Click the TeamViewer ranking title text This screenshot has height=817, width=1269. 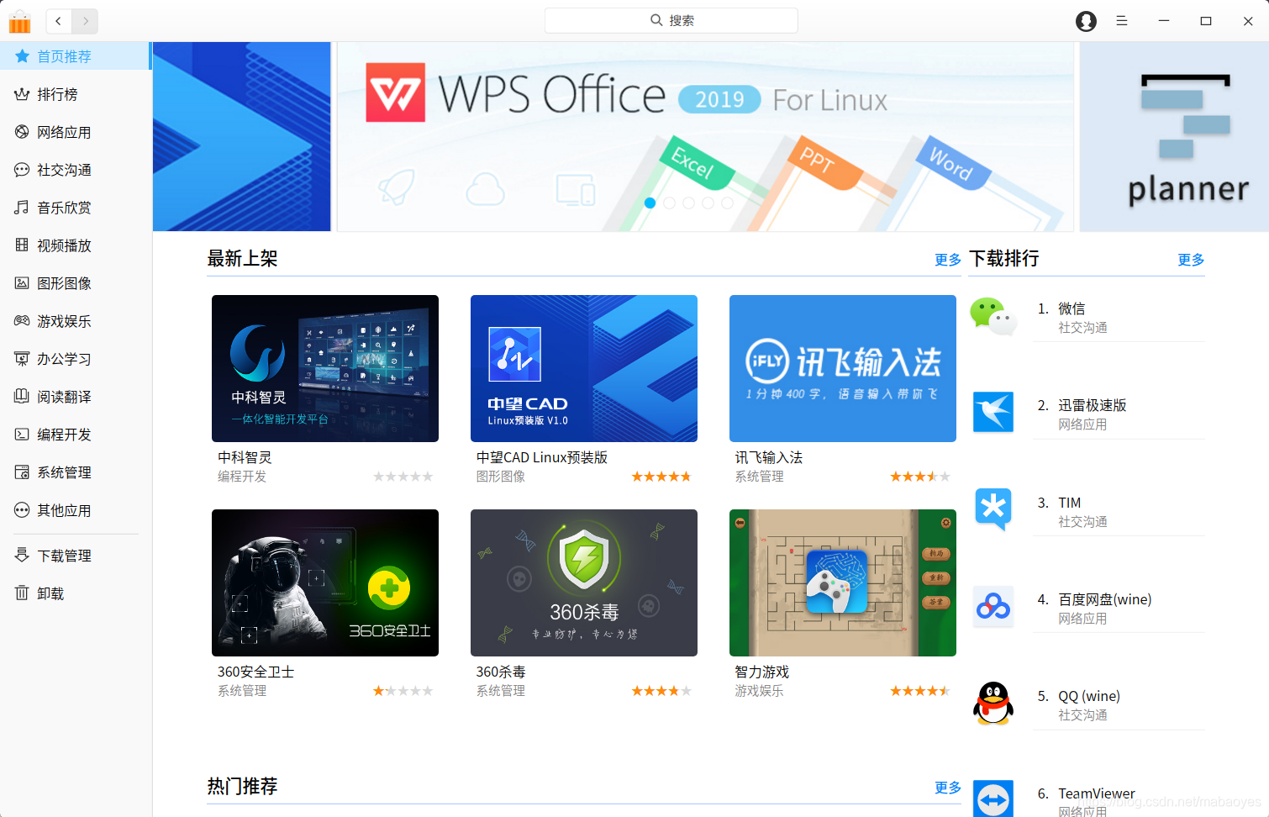pyautogui.click(x=1097, y=793)
